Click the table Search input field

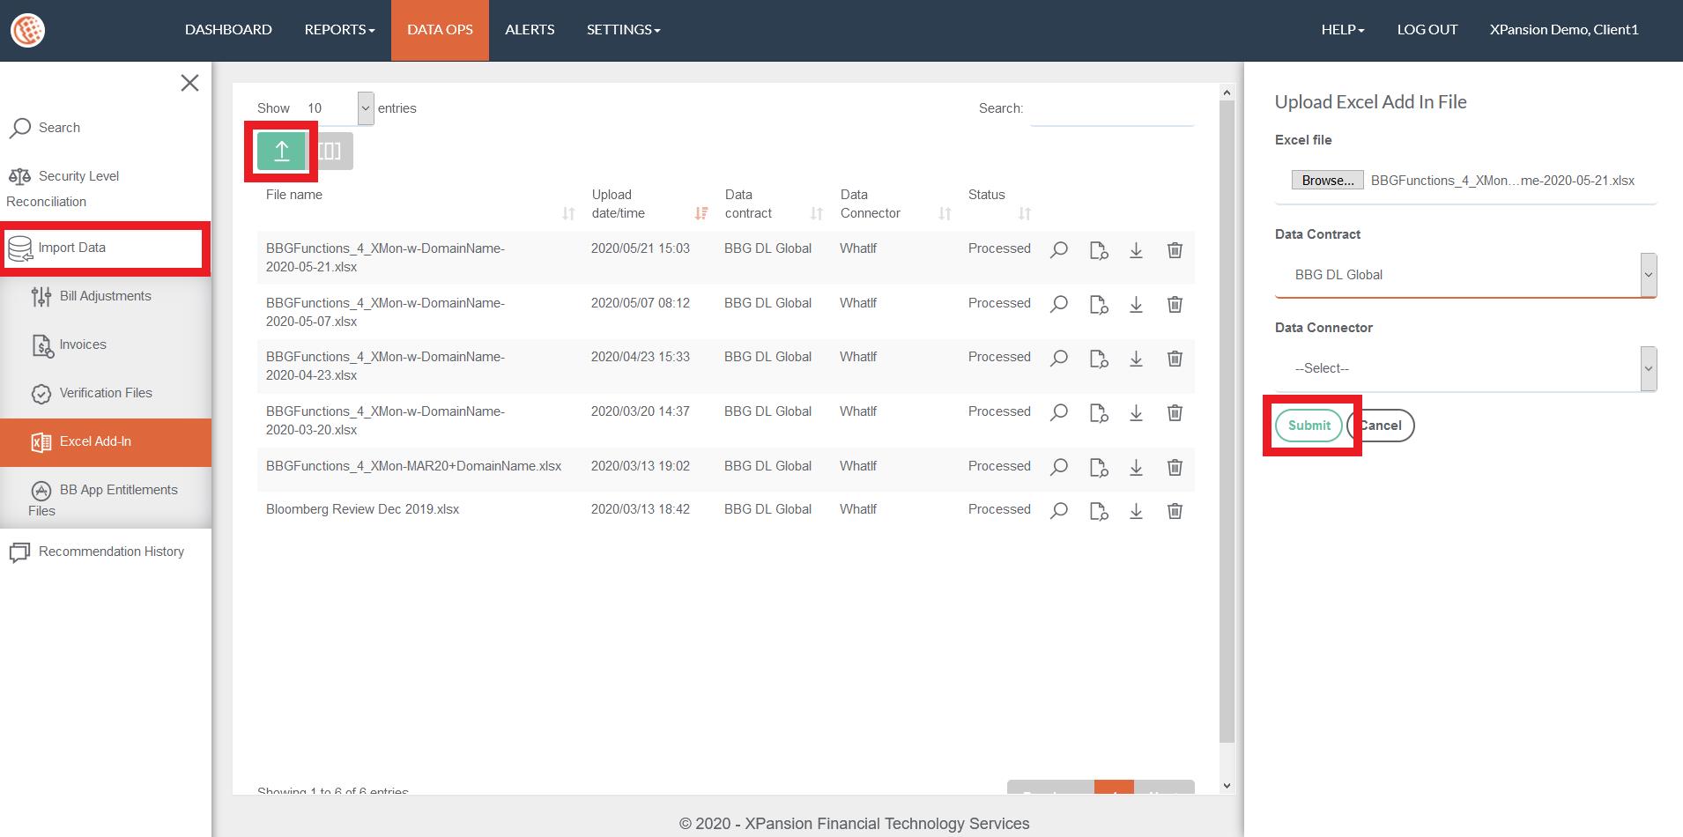[1112, 109]
